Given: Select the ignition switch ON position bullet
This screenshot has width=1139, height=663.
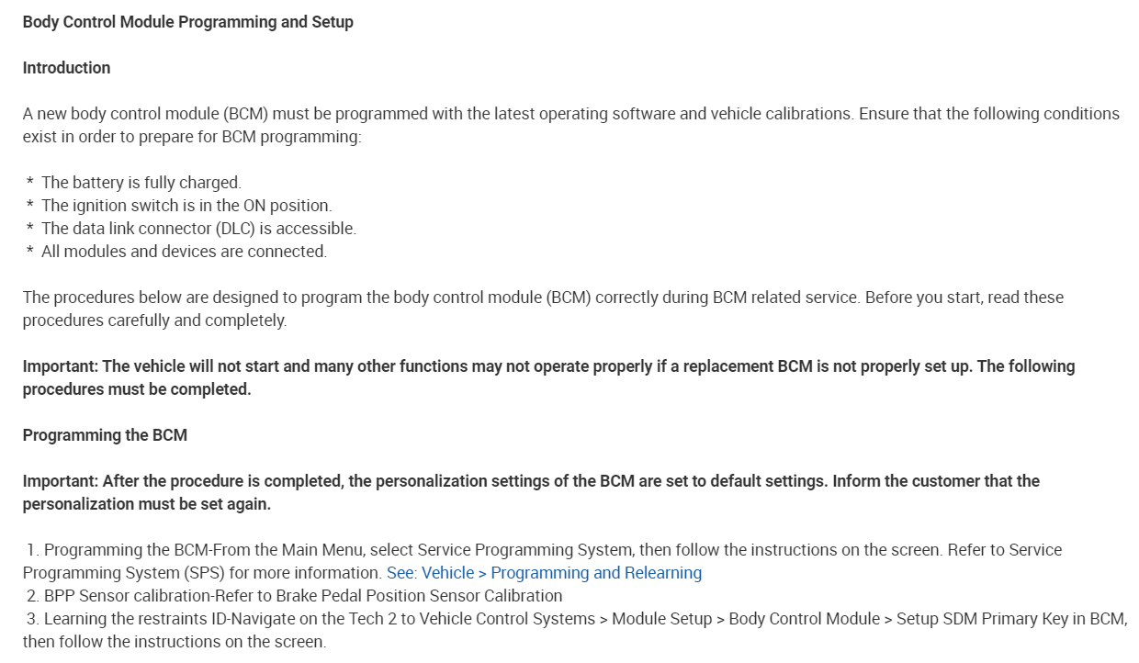Looking at the screenshot, I should (186, 206).
